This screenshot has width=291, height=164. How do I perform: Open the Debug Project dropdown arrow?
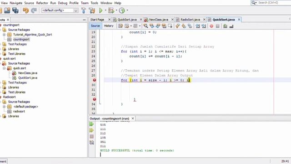116,10
